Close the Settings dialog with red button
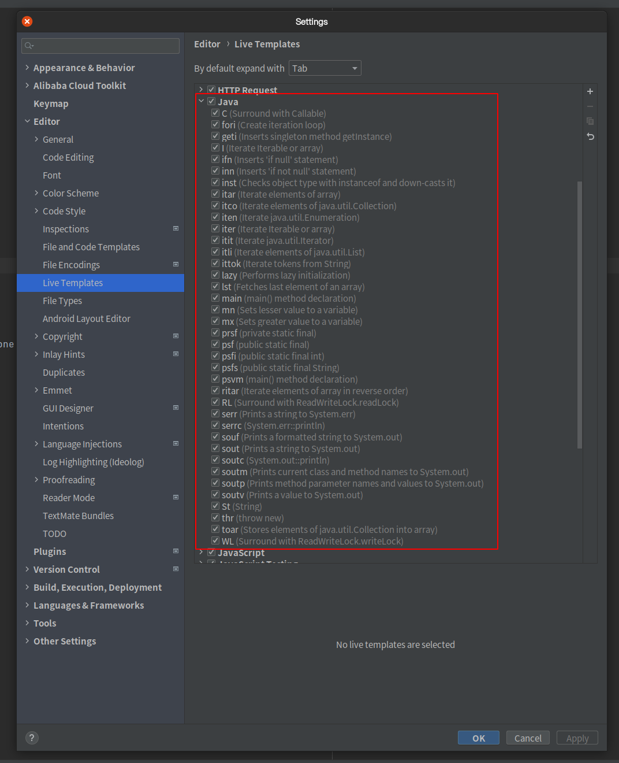 (x=27, y=21)
